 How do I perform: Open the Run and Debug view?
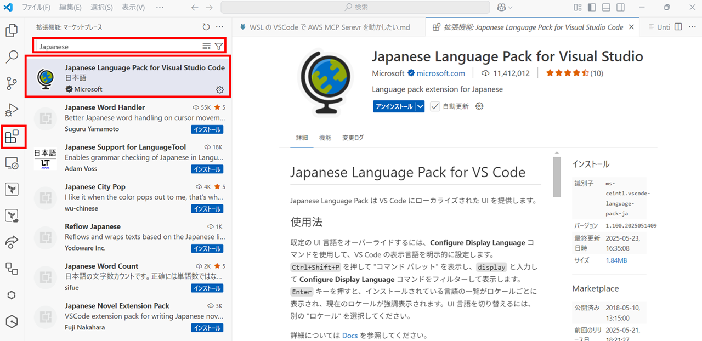pos(12,110)
